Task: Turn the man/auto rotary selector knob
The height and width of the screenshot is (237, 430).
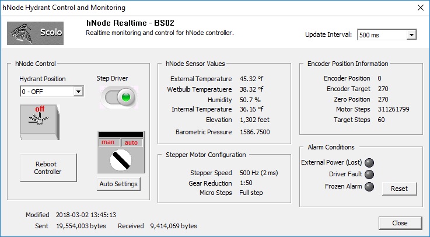Action: (121, 160)
